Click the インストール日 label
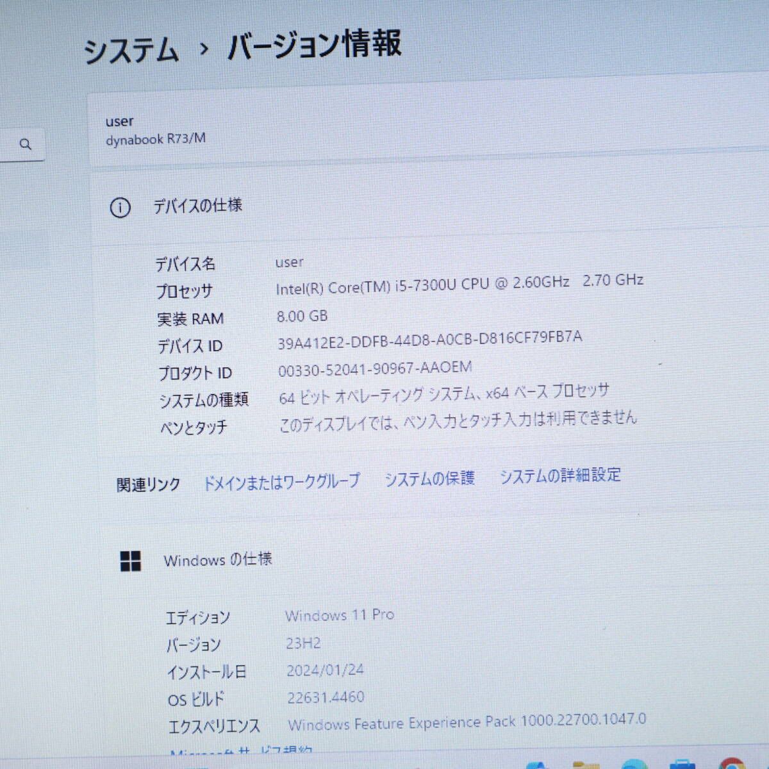The image size is (769, 769). coord(206,672)
